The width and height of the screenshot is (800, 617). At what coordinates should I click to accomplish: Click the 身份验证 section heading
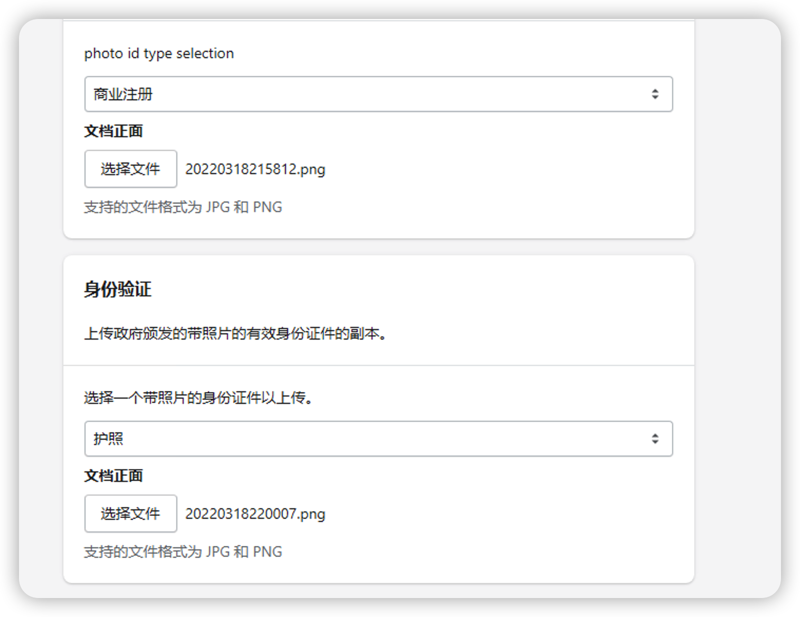coord(117,290)
